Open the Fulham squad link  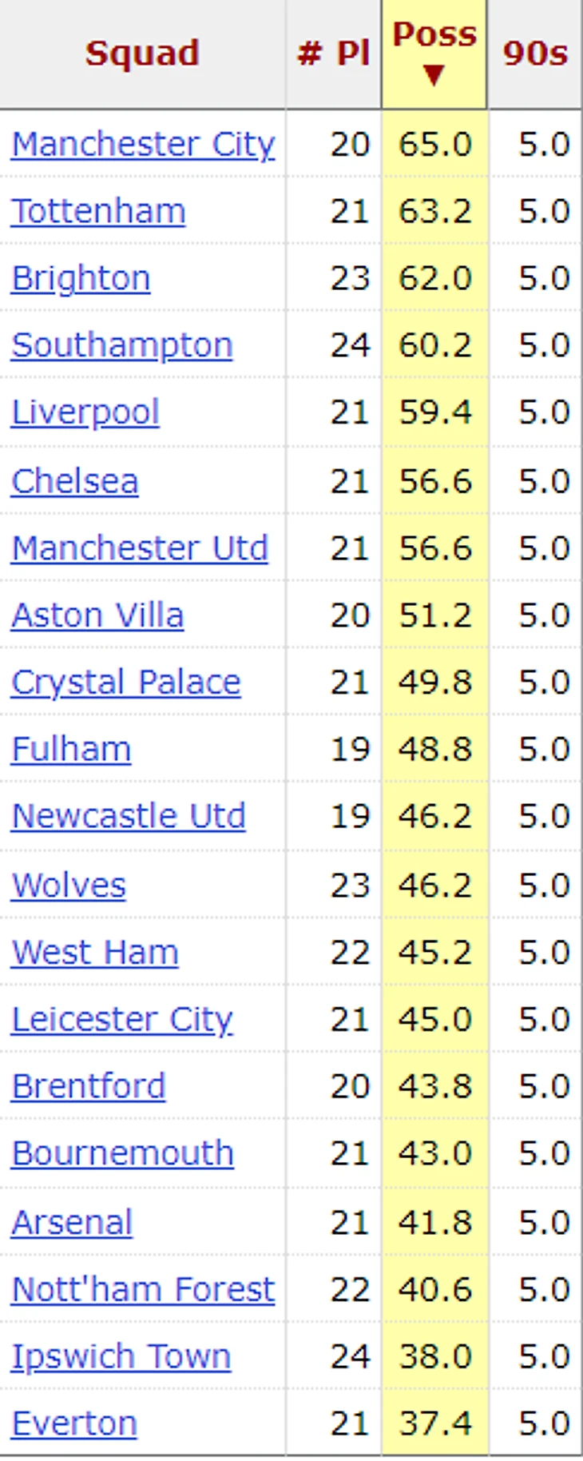[x=71, y=750]
